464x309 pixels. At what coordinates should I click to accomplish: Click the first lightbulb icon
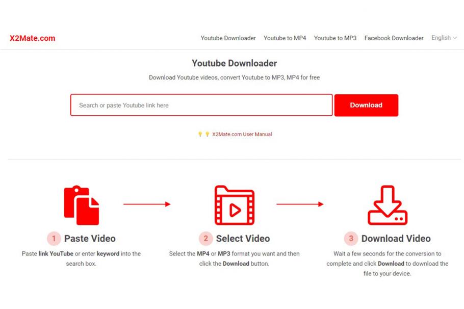click(x=200, y=134)
